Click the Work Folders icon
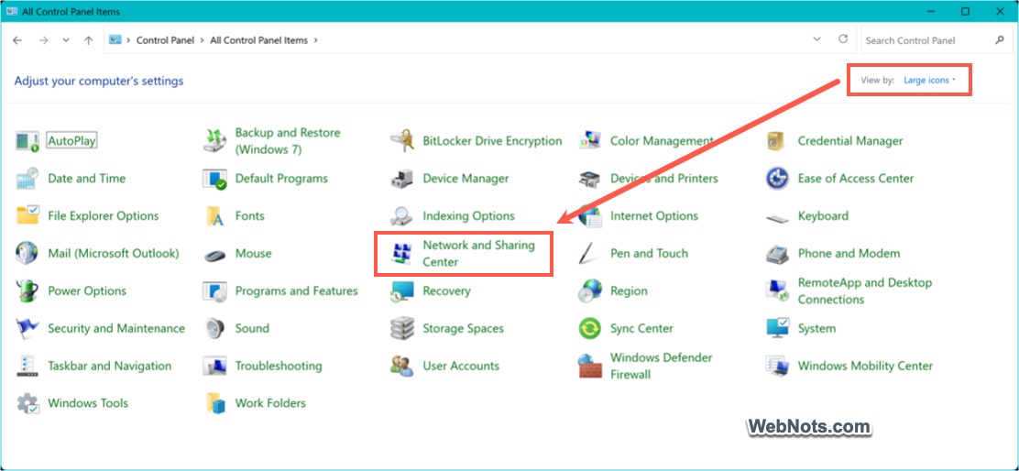Viewport: 1019px width, 471px height. (x=214, y=403)
